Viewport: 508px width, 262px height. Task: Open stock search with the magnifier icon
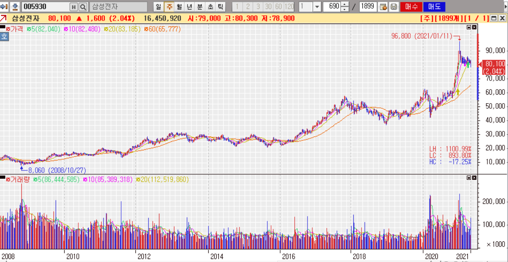click(83, 7)
